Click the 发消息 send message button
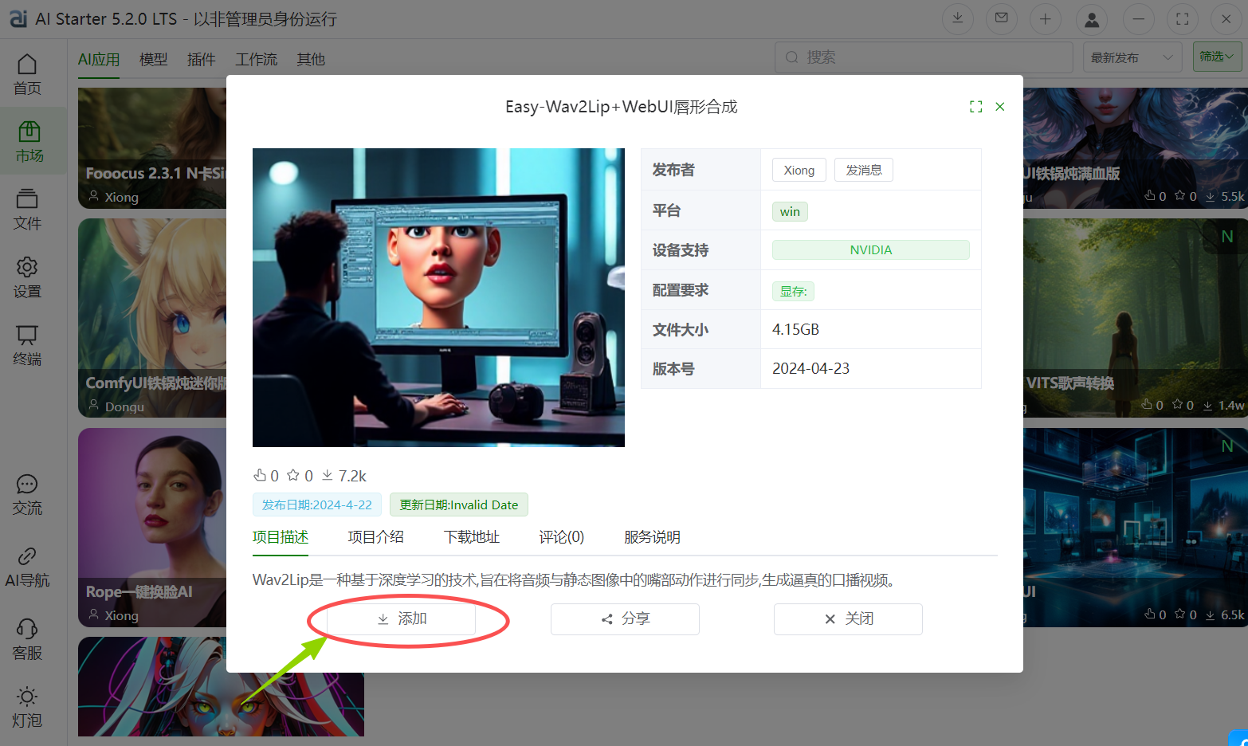The width and height of the screenshot is (1248, 746). tap(864, 170)
